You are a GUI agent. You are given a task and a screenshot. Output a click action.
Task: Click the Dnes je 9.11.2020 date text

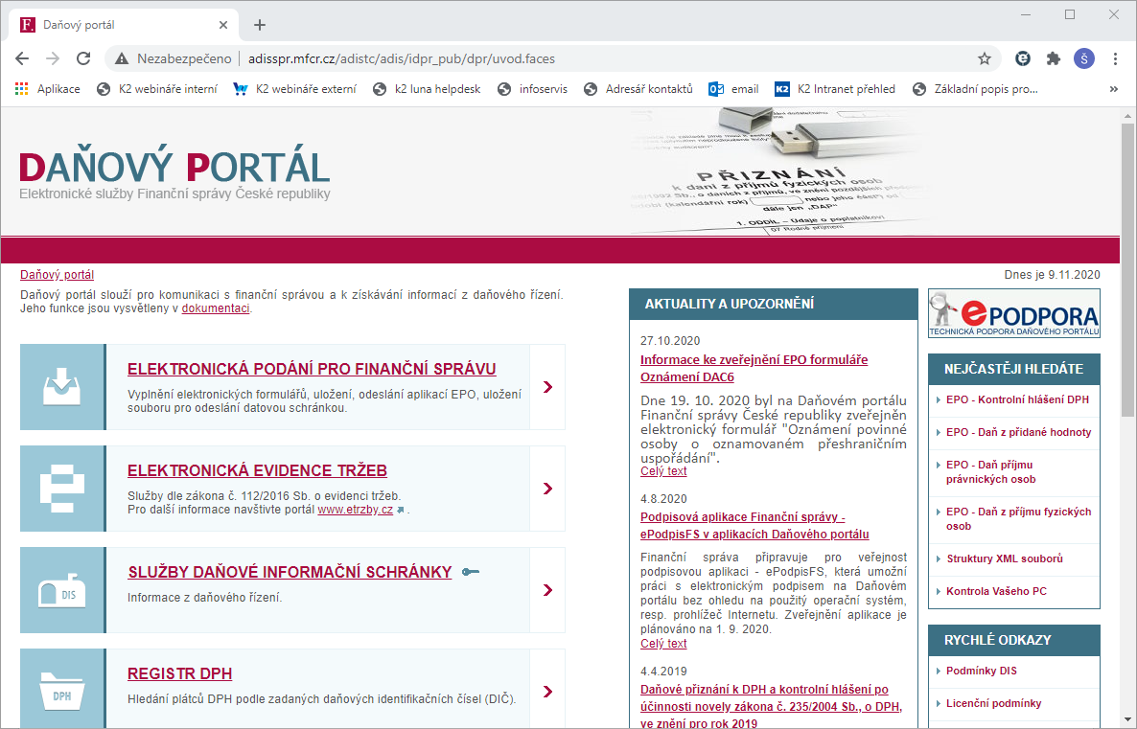point(1053,275)
